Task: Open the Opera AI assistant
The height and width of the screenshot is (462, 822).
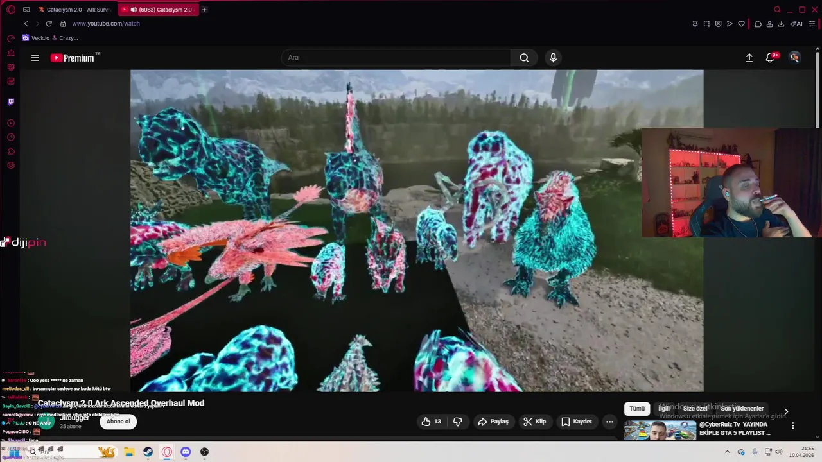Action: pos(796,24)
